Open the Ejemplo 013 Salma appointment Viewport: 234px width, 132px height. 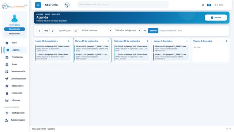coord(53,48)
